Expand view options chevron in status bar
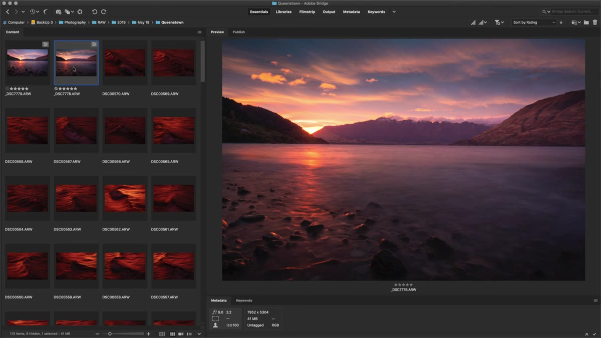 [199, 333]
